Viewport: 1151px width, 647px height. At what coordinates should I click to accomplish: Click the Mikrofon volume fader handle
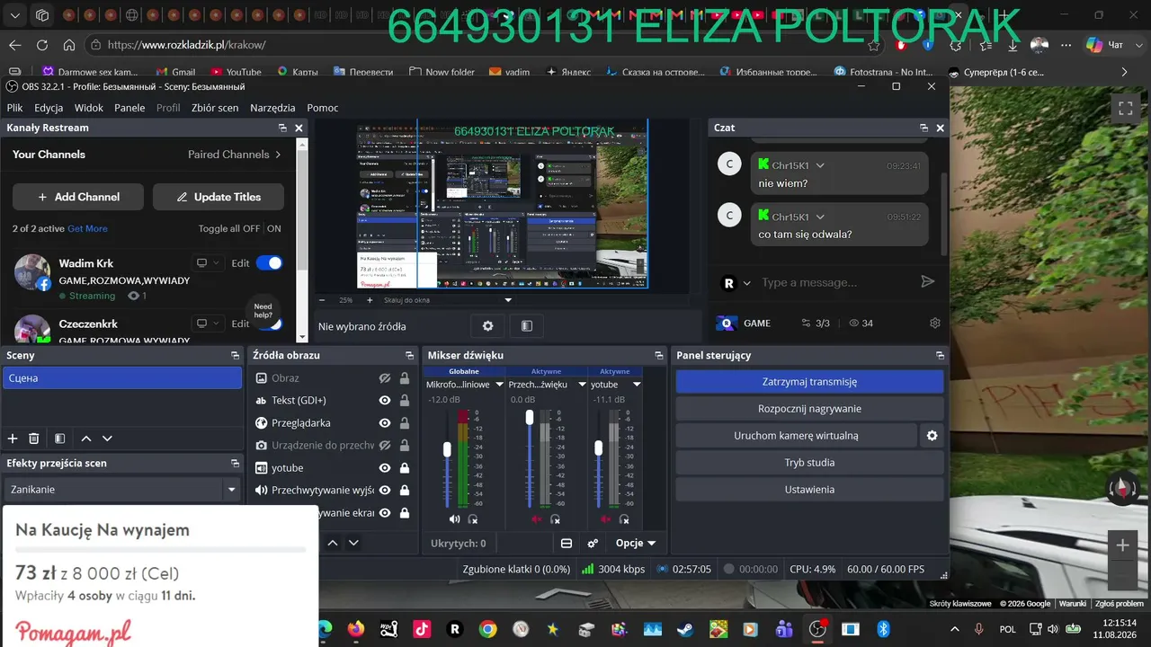point(447,449)
